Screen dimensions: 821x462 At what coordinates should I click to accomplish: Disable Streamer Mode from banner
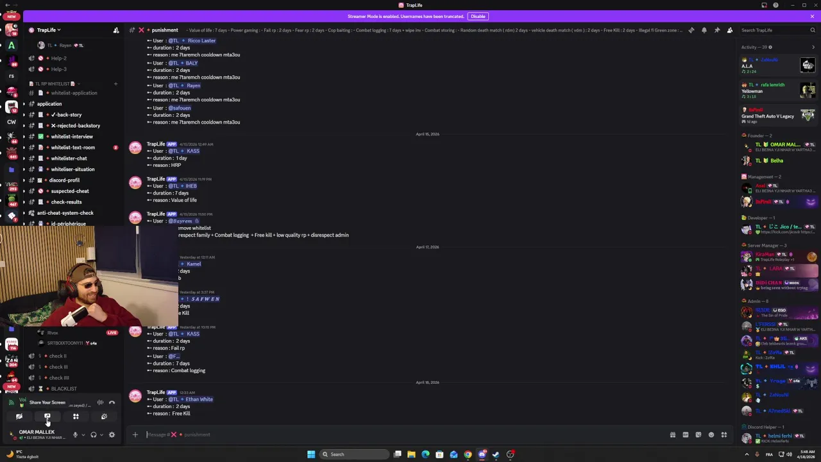(x=478, y=16)
